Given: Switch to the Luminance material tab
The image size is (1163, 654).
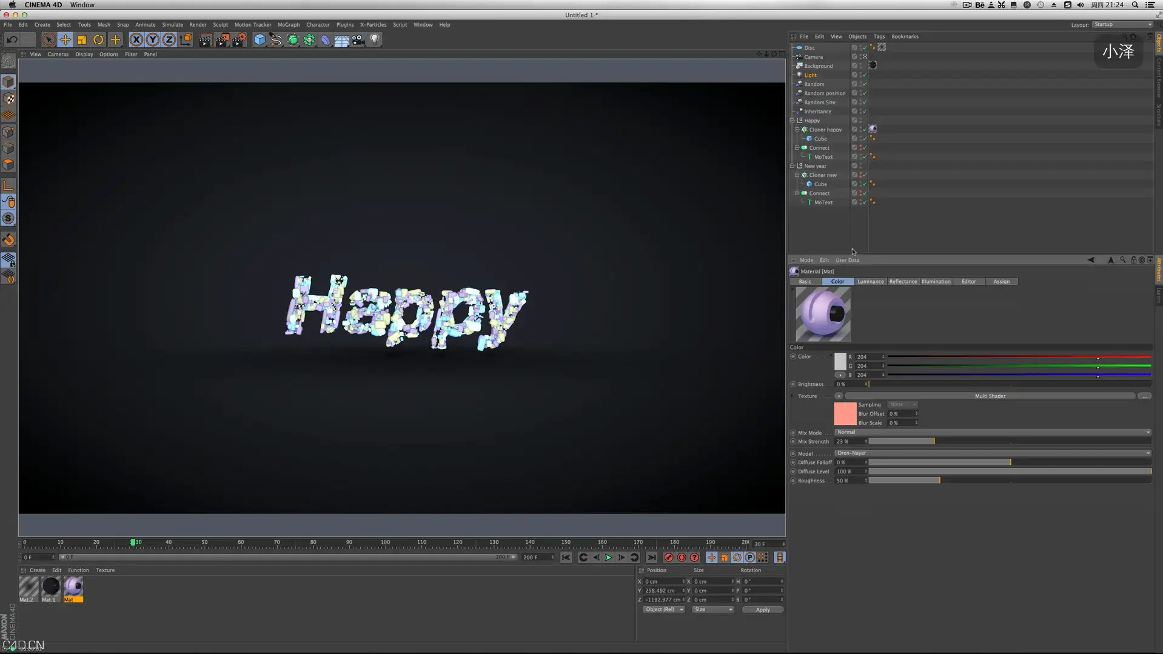Looking at the screenshot, I should point(870,282).
